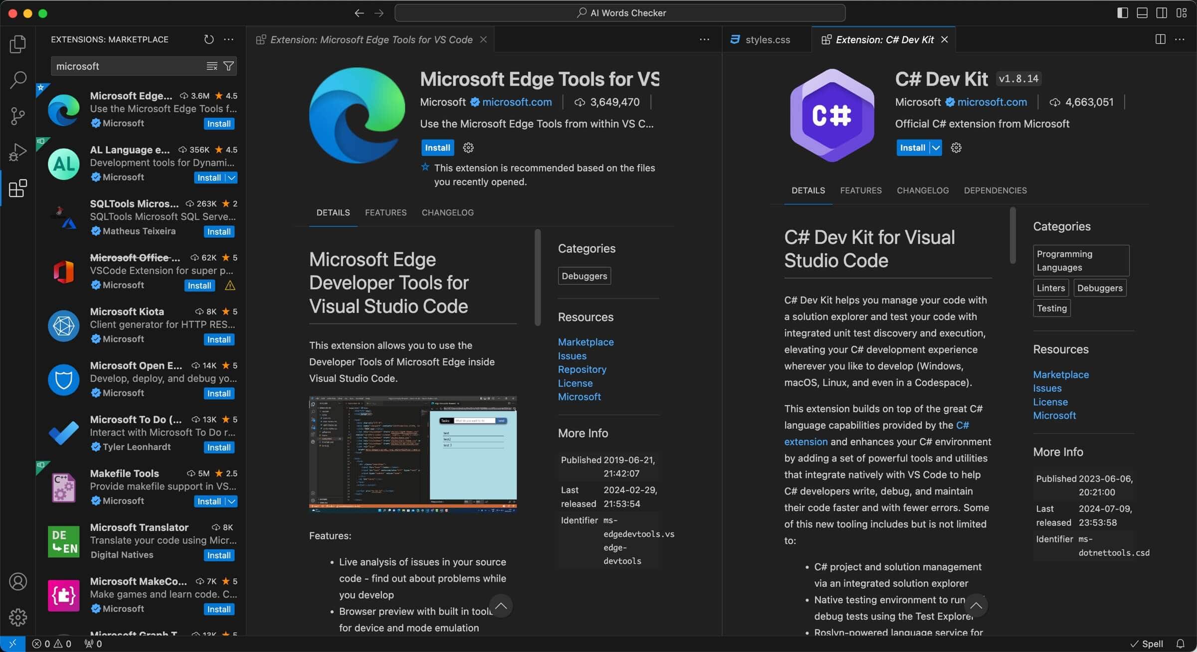Expand Makefile Tools Install dropdown arrow

click(x=231, y=501)
